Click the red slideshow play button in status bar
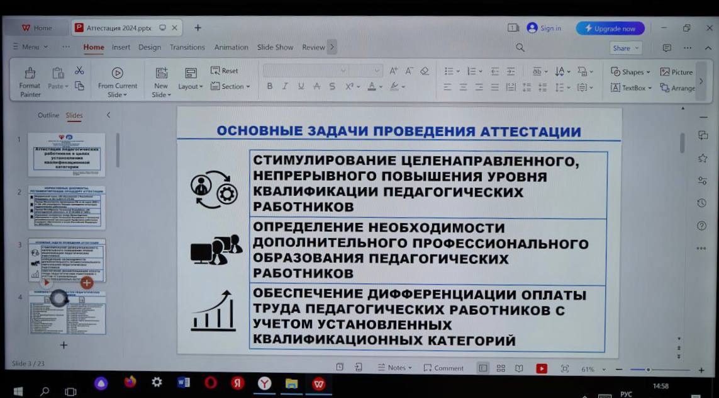719x398 pixels. click(x=542, y=368)
